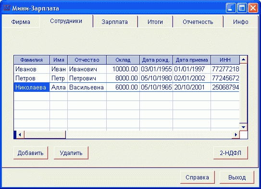Click the table's scroll left arrow
This screenshot has height=189, width=261.
click(x=20, y=134)
